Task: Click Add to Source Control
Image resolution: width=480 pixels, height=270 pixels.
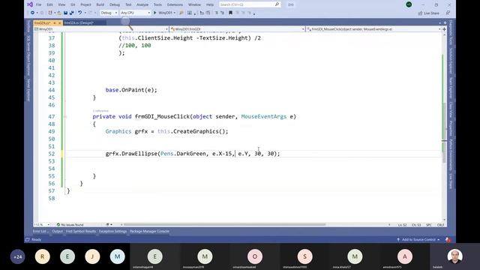Action: tap(418, 240)
